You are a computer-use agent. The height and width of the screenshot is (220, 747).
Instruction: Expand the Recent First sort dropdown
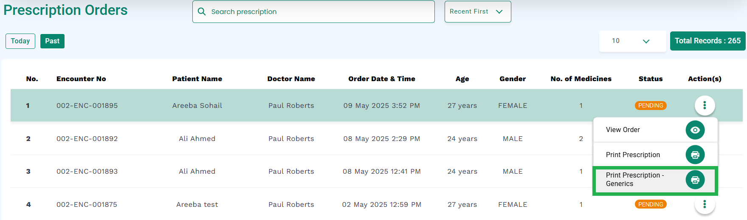coord(478,11)
